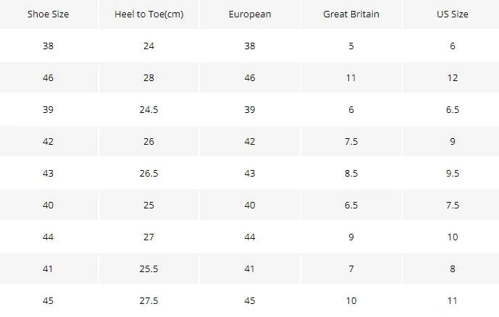This screenshot has width=499, height=317.
Task: Select heel to toe value 25.5
Action: [149, 269]
